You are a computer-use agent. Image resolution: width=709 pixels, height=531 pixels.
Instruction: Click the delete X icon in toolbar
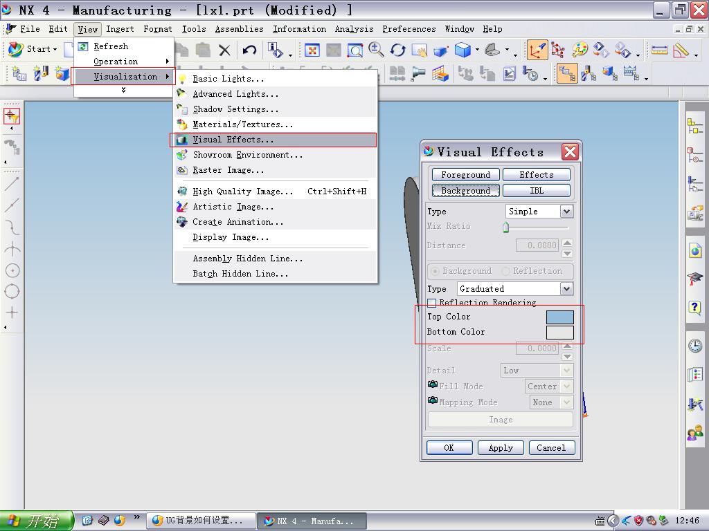(x=224, y=50)
